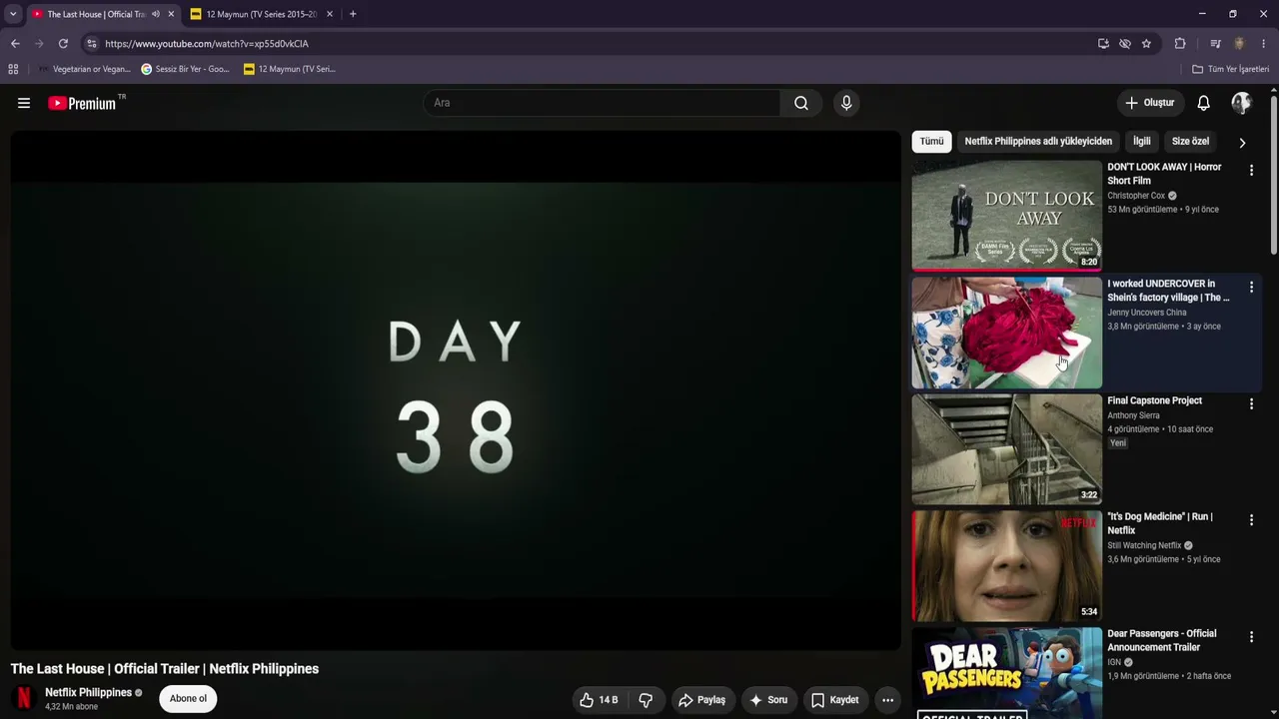
Task: Open YouTube notifications bell
Action: (x=1204, y=103)
